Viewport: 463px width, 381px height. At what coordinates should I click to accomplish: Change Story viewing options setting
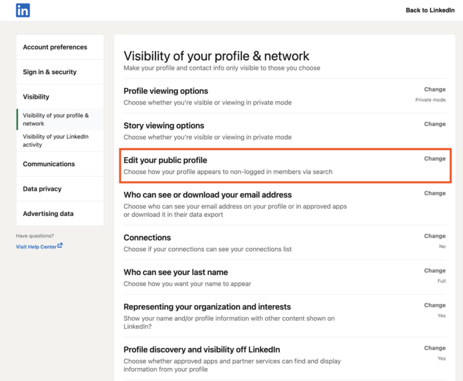(435, 124)
